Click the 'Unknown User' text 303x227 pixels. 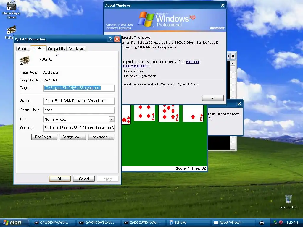[134, 71]
